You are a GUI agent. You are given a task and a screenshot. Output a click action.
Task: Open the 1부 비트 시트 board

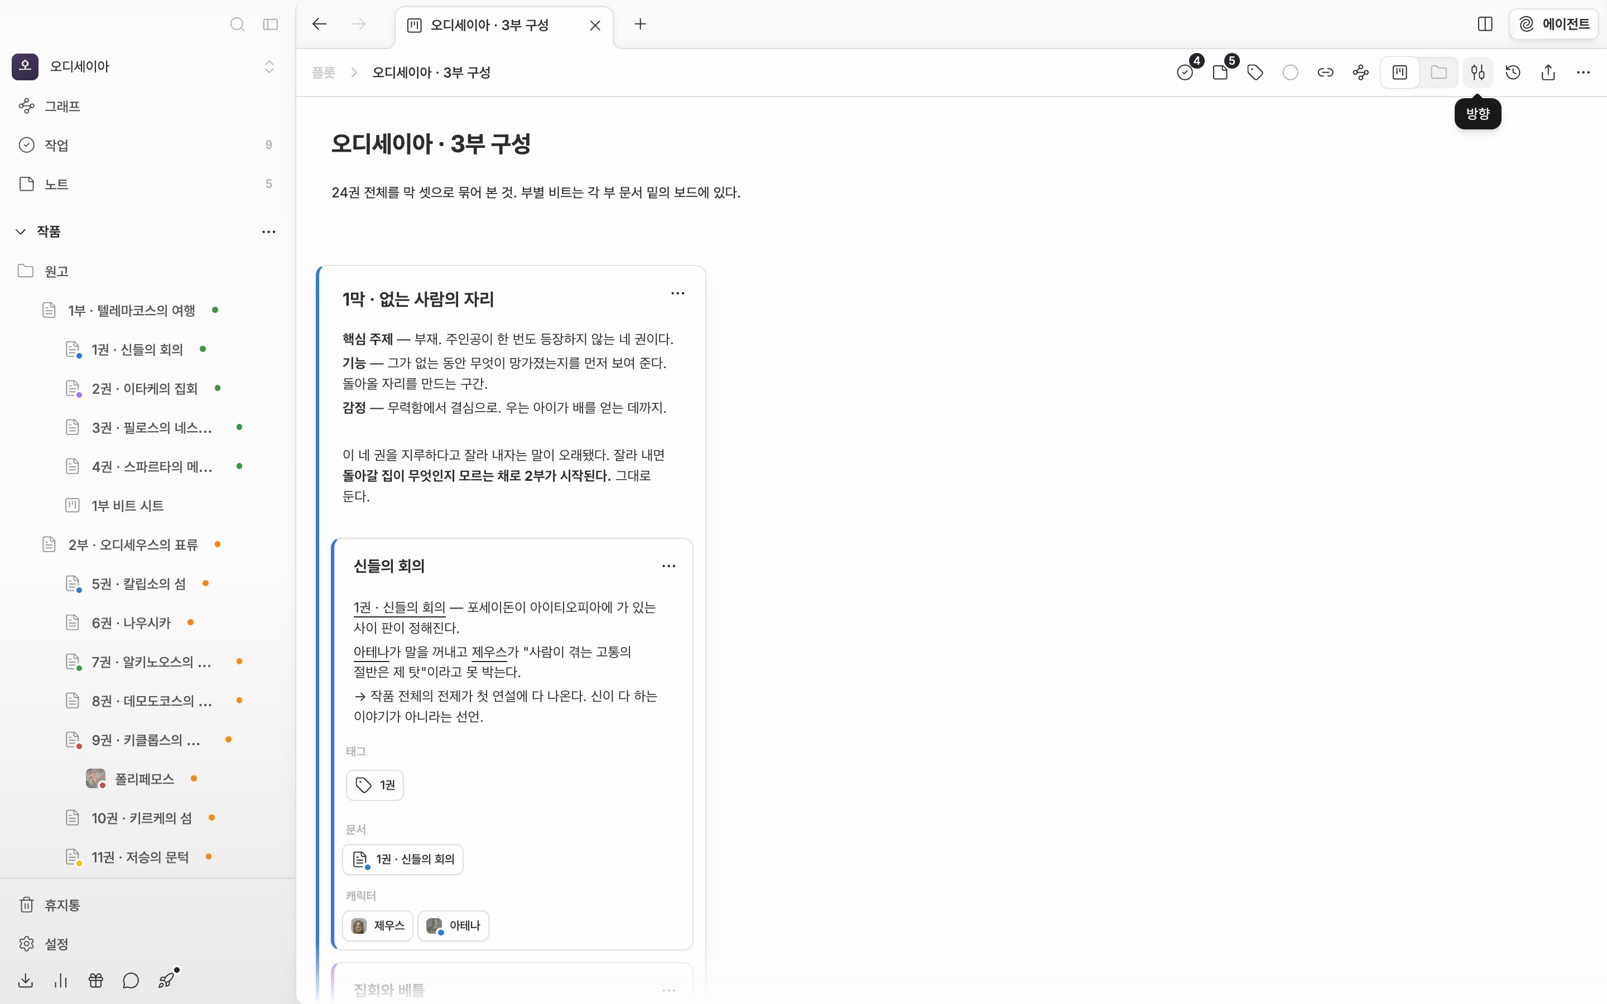click(147, 505)
